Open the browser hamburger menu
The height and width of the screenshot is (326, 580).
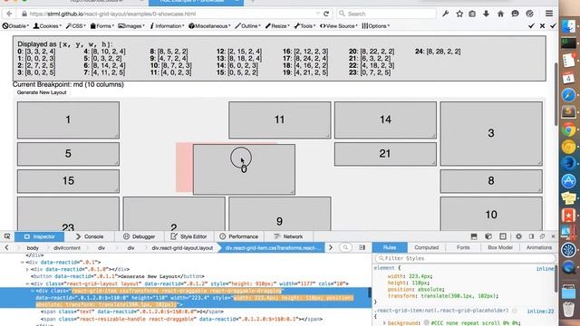(x=549, y=14)
